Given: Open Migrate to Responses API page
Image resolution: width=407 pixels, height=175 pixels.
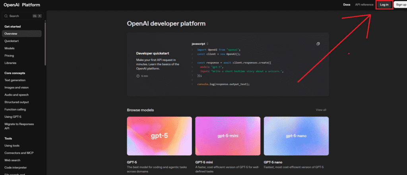Looking at the screenshot, I should pyautogui.click(x=19, y=126).
